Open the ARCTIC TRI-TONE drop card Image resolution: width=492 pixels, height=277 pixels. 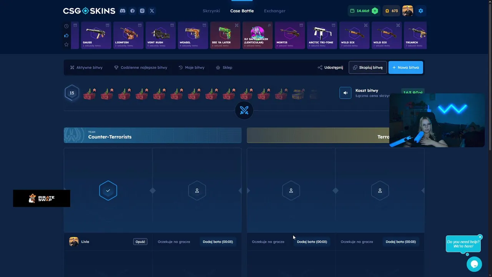pyautogui.click(x=322, y=35)
